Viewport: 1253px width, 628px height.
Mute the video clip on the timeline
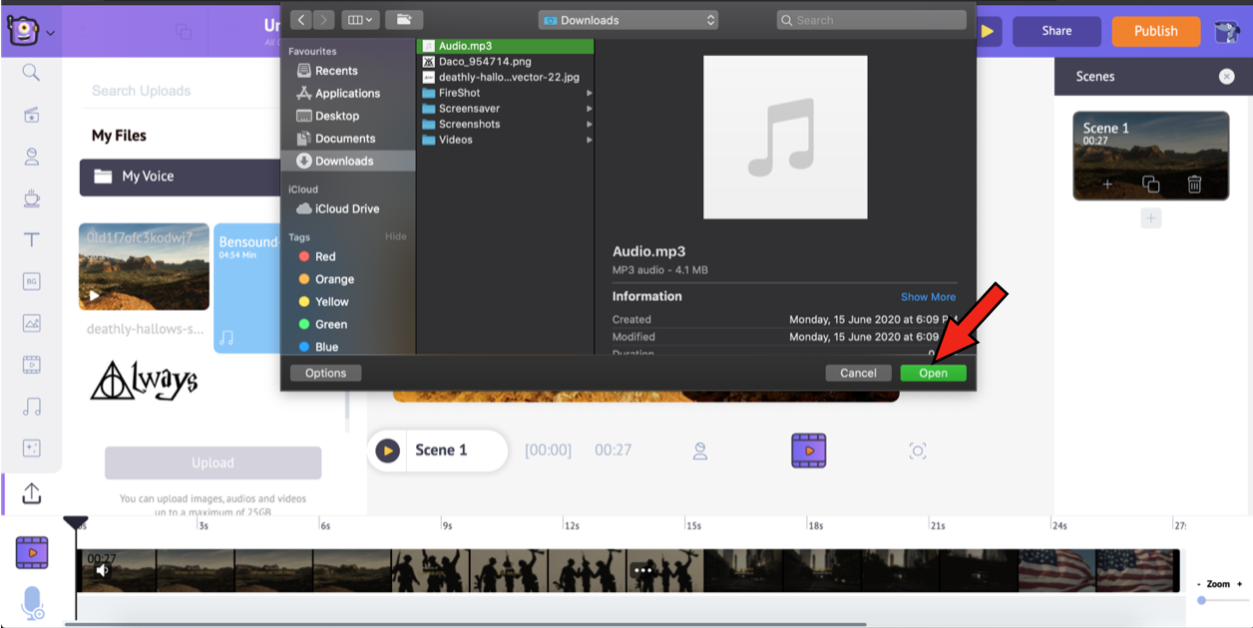pos(102,571)
